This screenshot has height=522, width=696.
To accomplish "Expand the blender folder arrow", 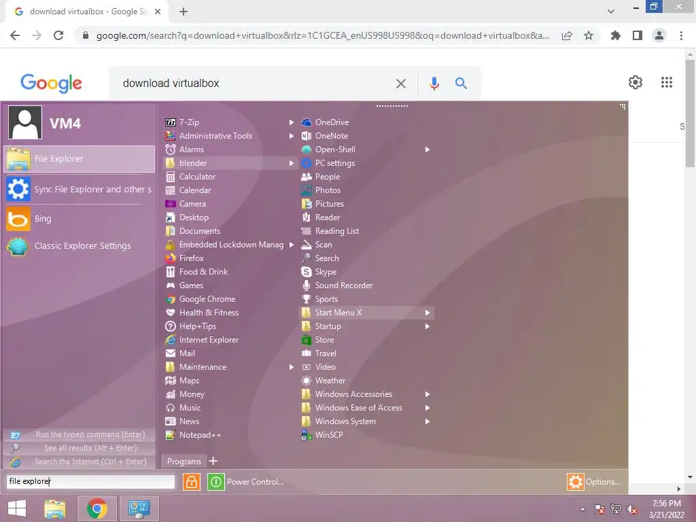I will point(291,163).
